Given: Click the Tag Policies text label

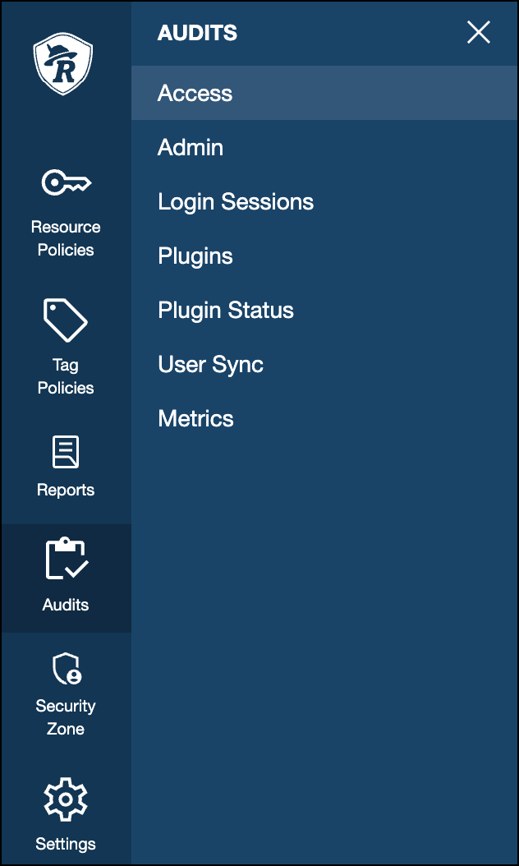Looking at the screenshot, I should 66,376.
